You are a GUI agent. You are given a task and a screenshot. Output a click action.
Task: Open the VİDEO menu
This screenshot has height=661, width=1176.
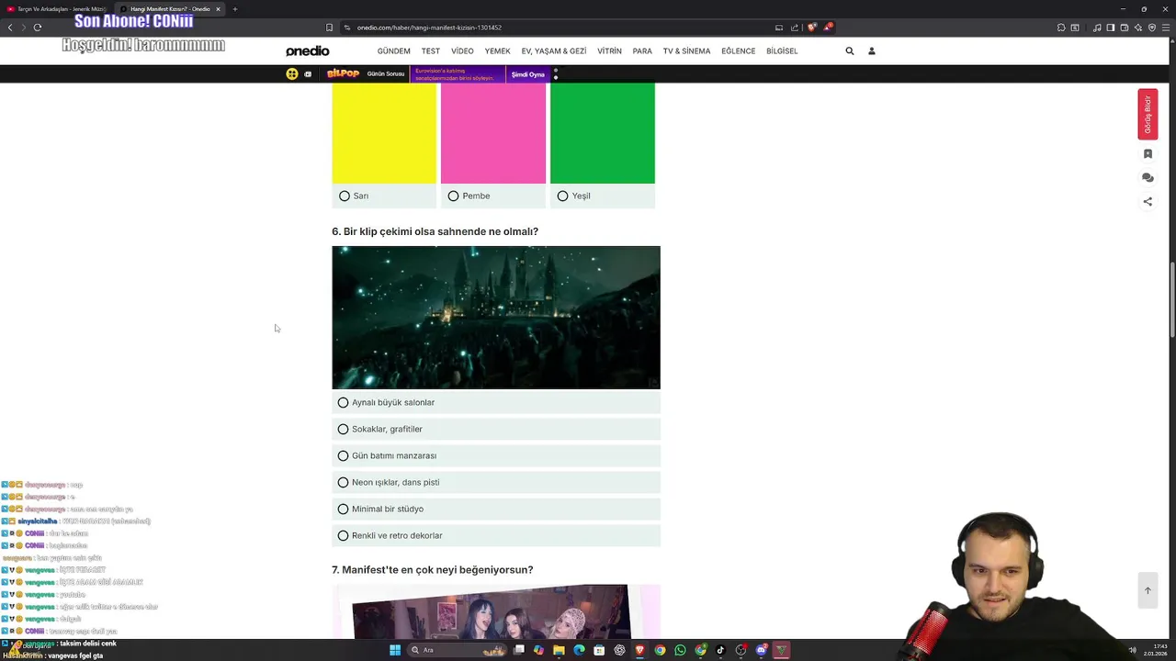coord(462,51)
